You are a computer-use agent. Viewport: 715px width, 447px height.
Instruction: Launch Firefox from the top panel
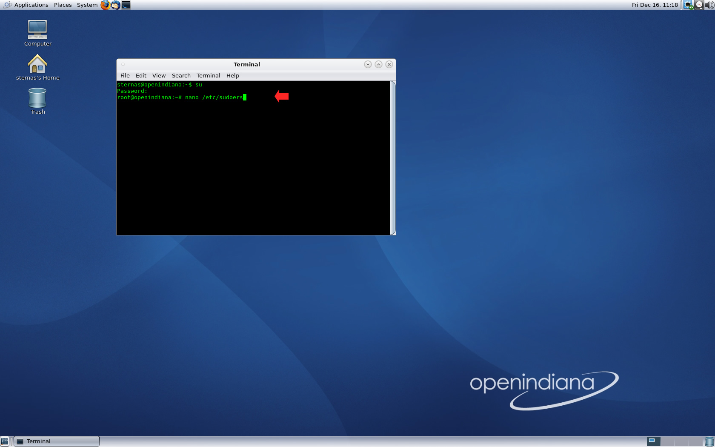click(105, 5)
